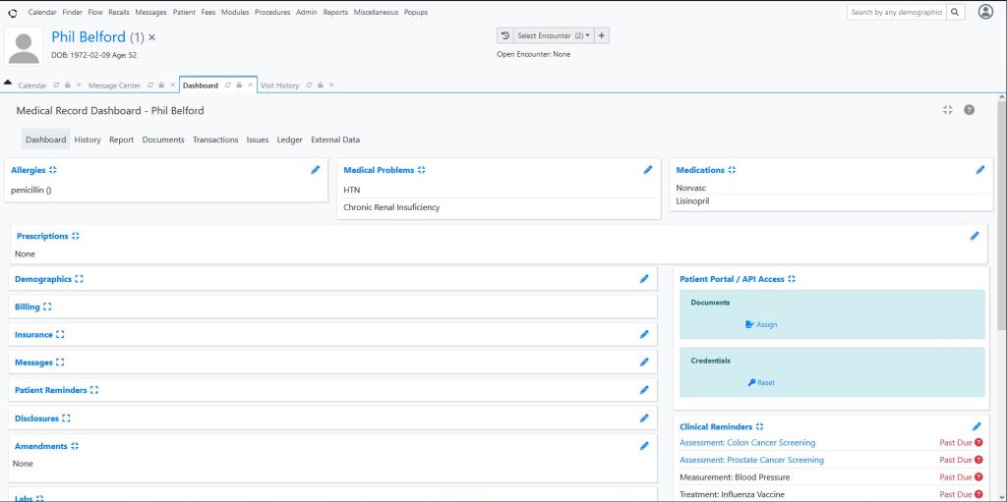1007x502 pixels.
Task: Click the Blood Pressure past-due alert icon
Action: 978,477
